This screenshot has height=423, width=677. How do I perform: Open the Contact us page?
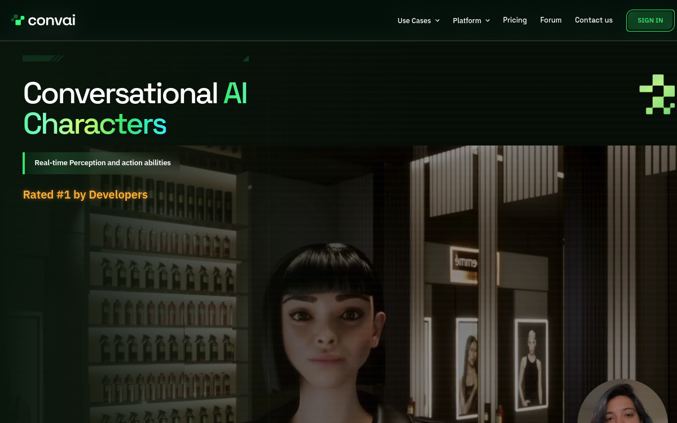[594, 20]
